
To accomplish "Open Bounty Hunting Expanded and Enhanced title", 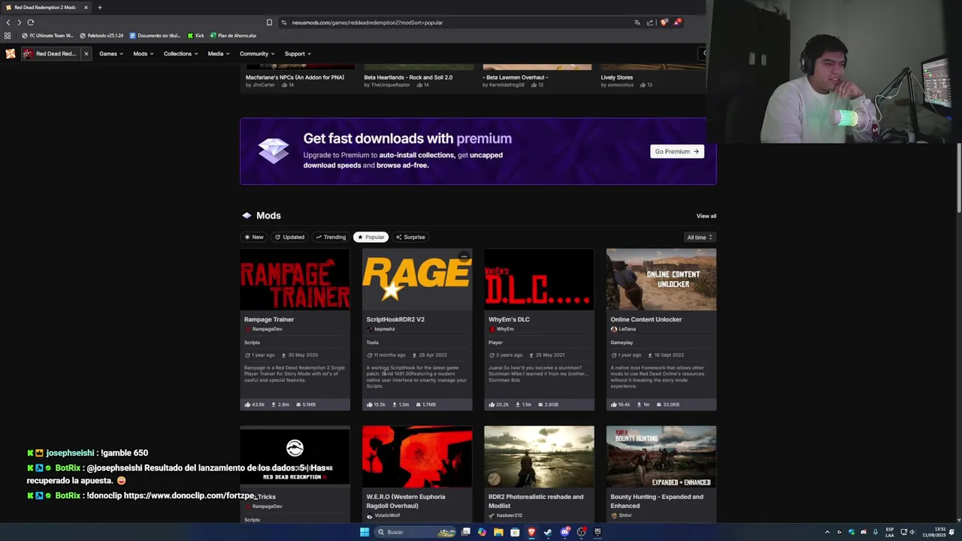I will (x=657, y=501).
